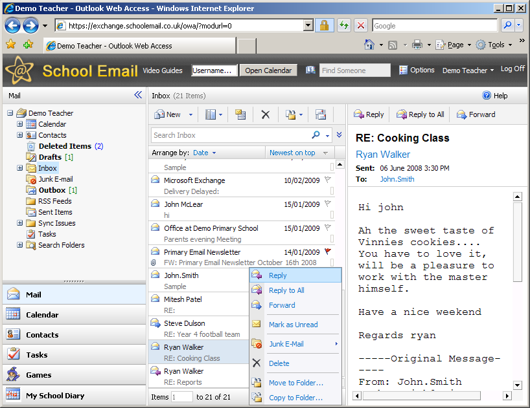This screenshot has width=530, height=408.
Task: Click the IE Refresh icon
Action: click(344, 26)
